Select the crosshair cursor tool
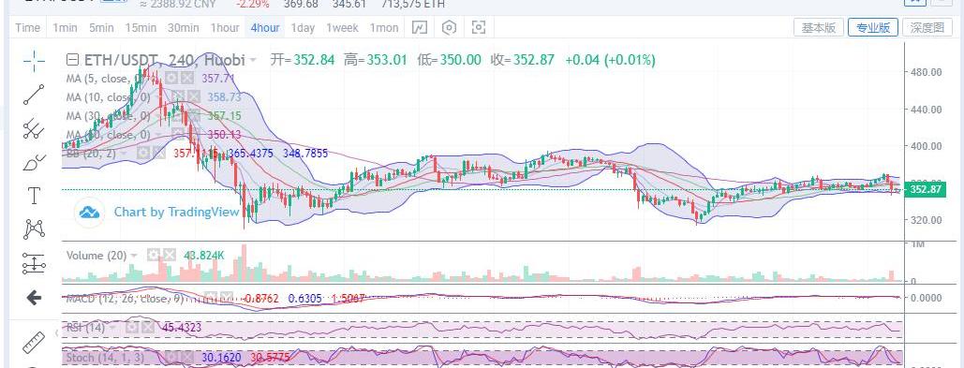Viewport: 964px width, 368px height. 34,60
